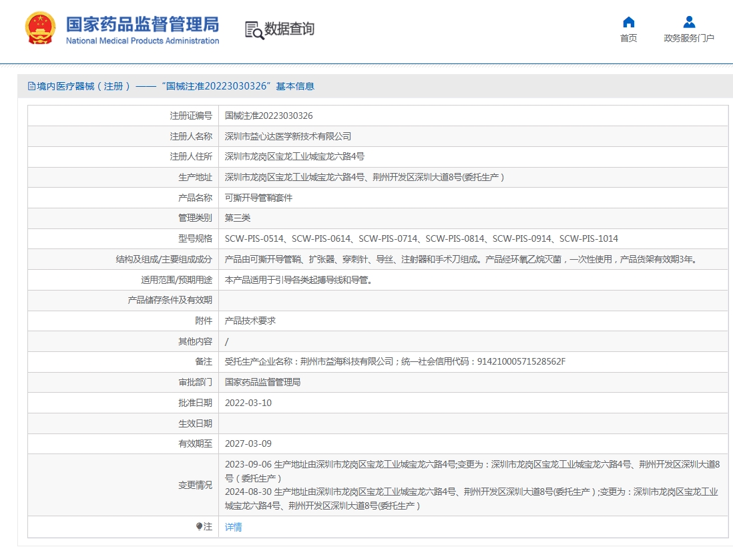Click National Medical Products Administration text

click(x=142, y=41)
